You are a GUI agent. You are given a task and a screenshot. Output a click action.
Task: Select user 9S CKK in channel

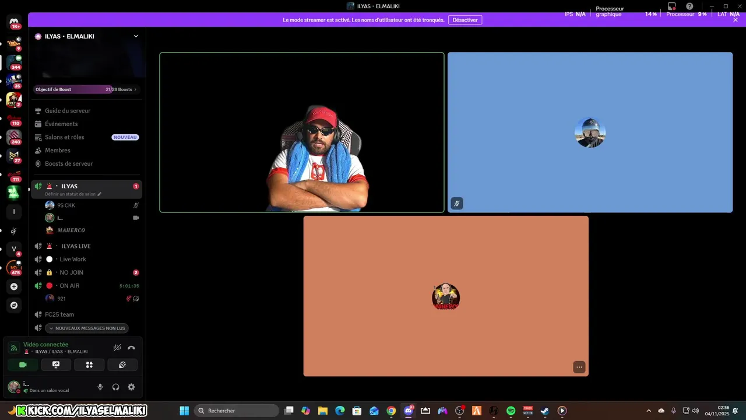92,205
